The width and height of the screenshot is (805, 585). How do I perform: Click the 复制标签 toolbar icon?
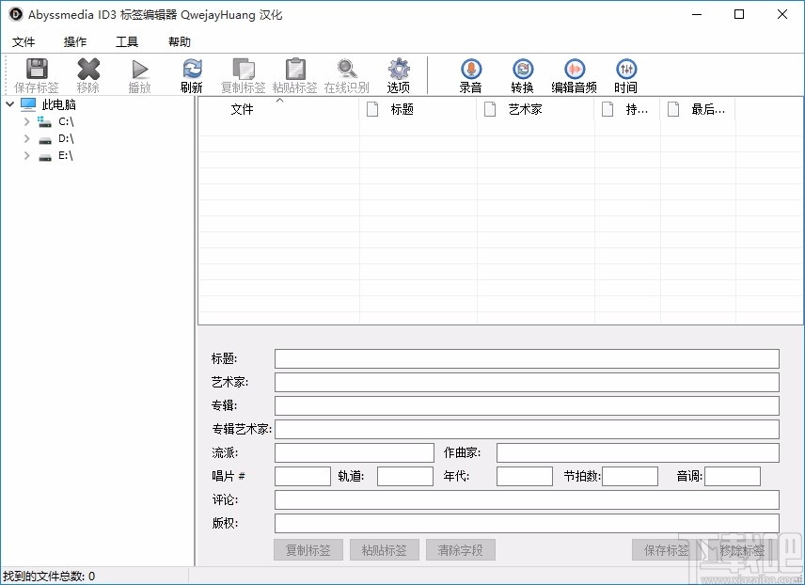pyautogui.click(x=243, y=68)
